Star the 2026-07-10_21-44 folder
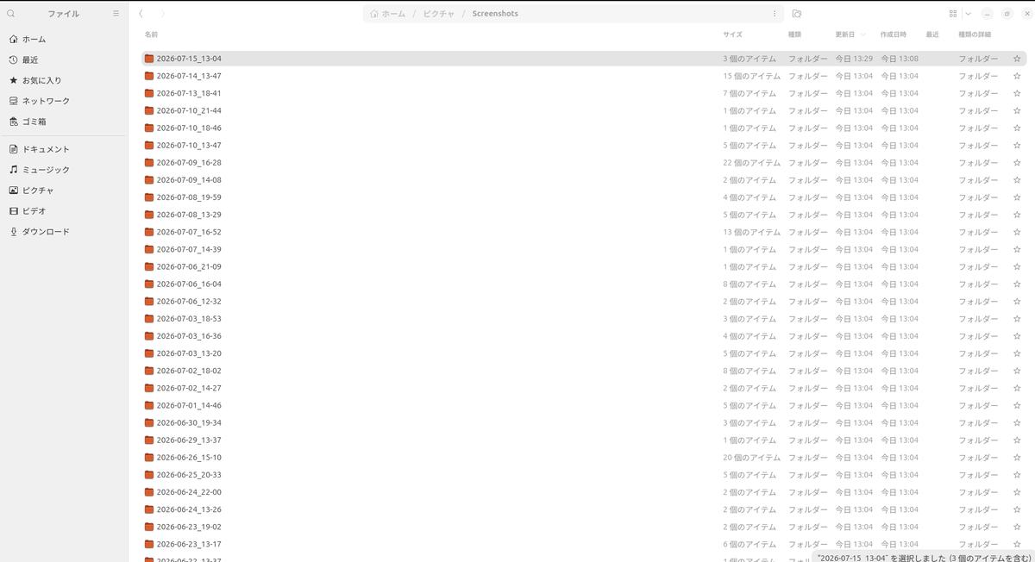The image size is (1035, 562). click(1017, 110)
